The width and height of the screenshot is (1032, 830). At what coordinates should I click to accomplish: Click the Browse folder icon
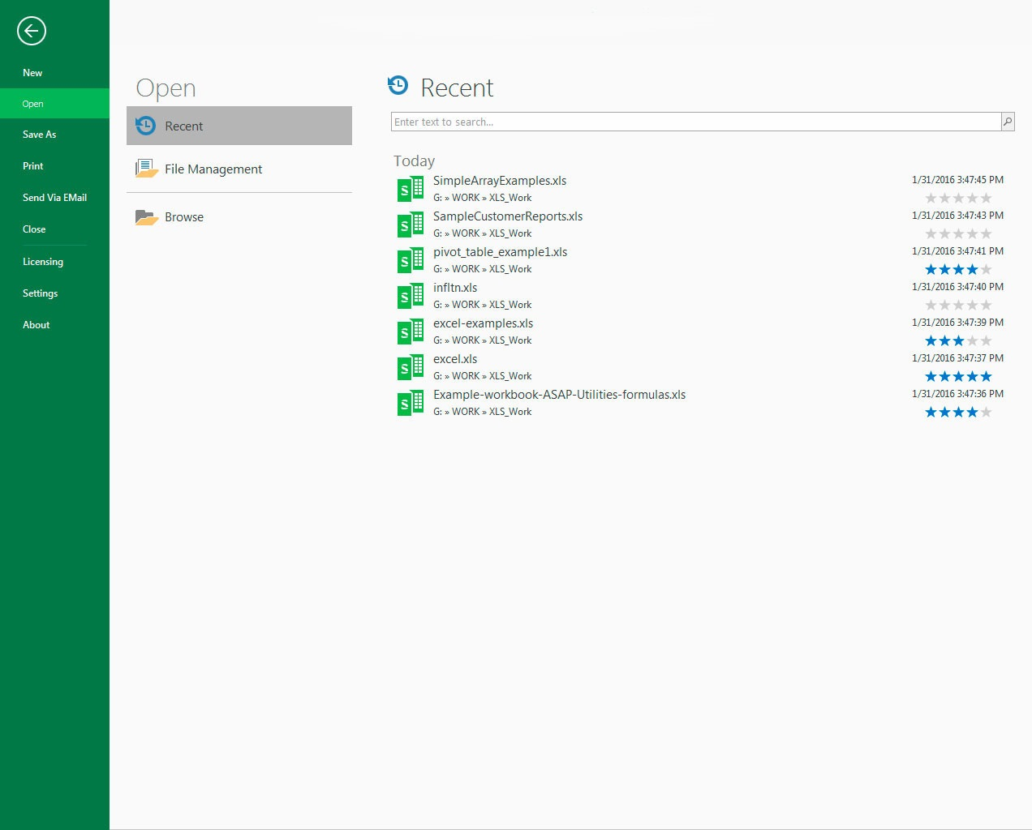coord(146,217)
